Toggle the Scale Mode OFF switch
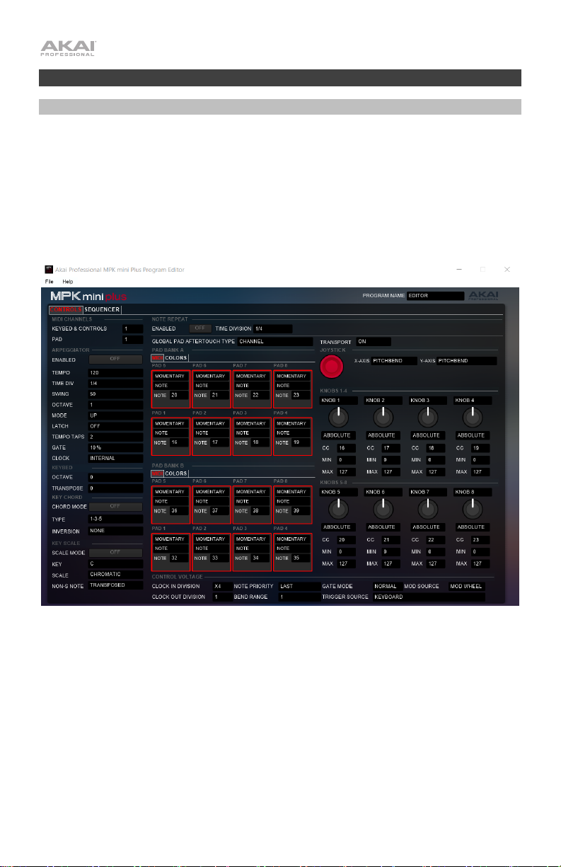 (115, 553)
